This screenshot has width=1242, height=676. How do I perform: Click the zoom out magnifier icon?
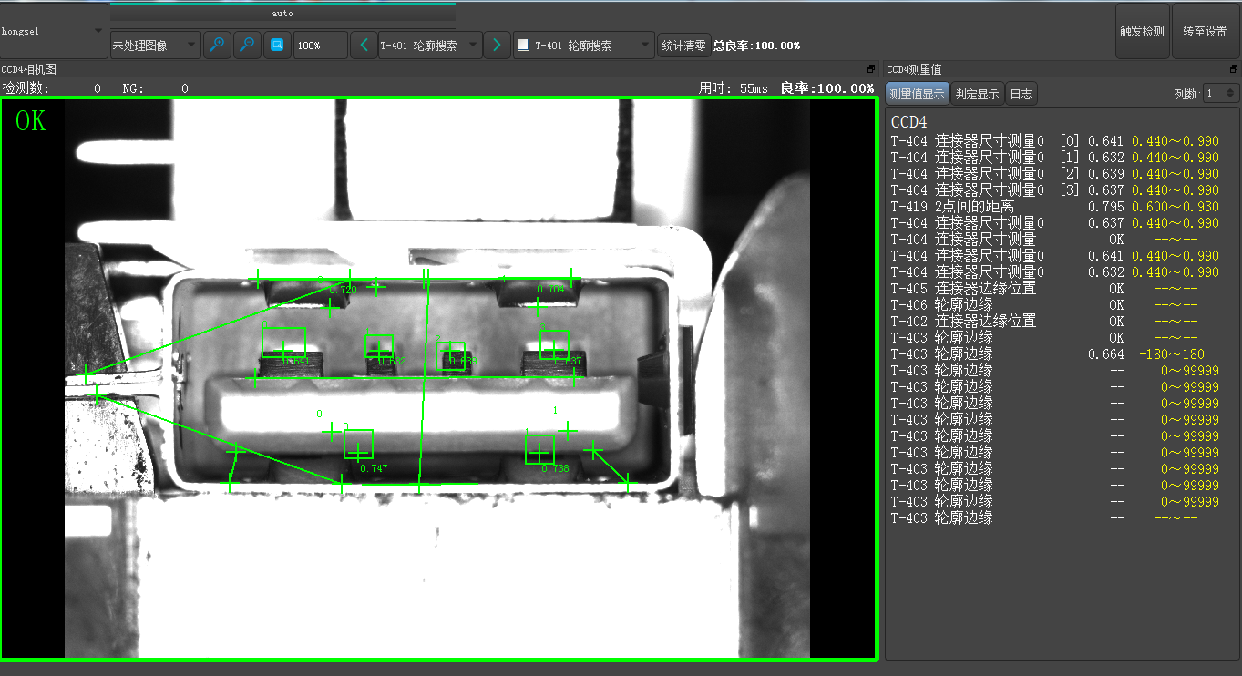tap(247, 46)
